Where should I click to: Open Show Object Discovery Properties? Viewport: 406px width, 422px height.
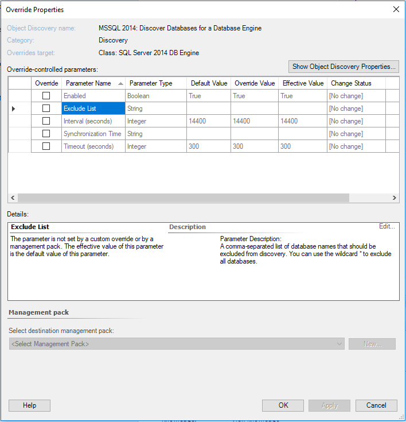point(343,67)
